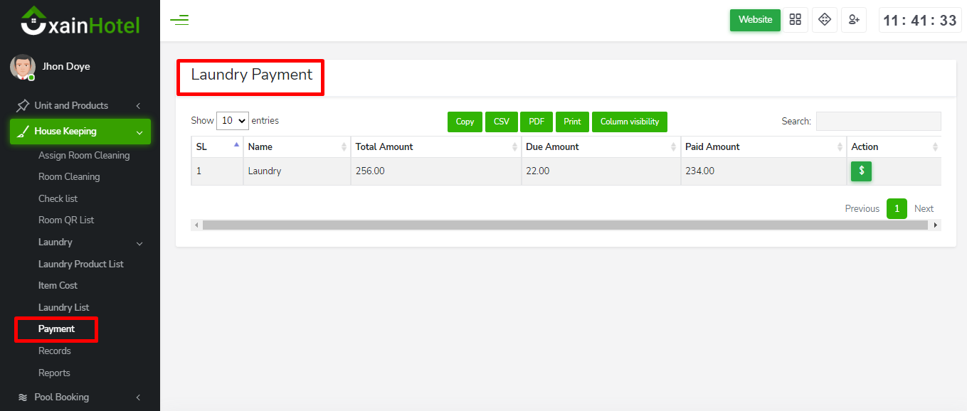The width and height of the screenshot is (967, 411).
Task: Click the add user icon in header
Action: pos(854,20)
